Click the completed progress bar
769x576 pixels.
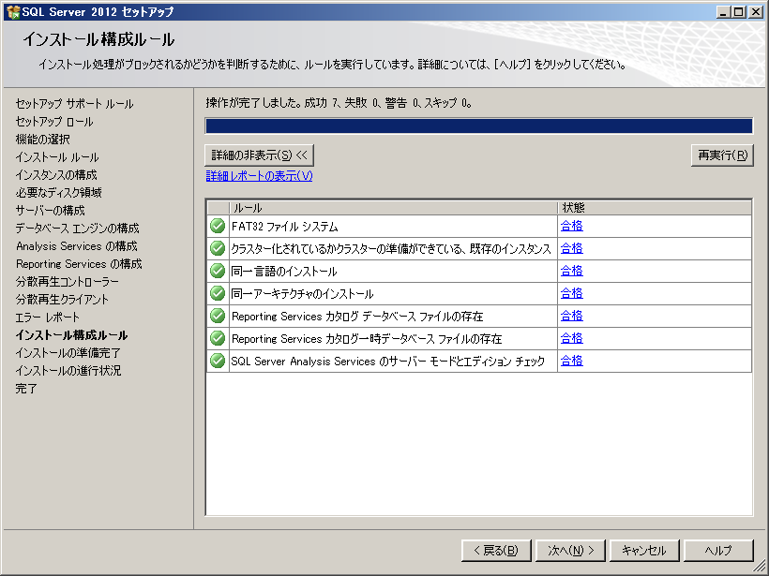click(x=478, y=126)
